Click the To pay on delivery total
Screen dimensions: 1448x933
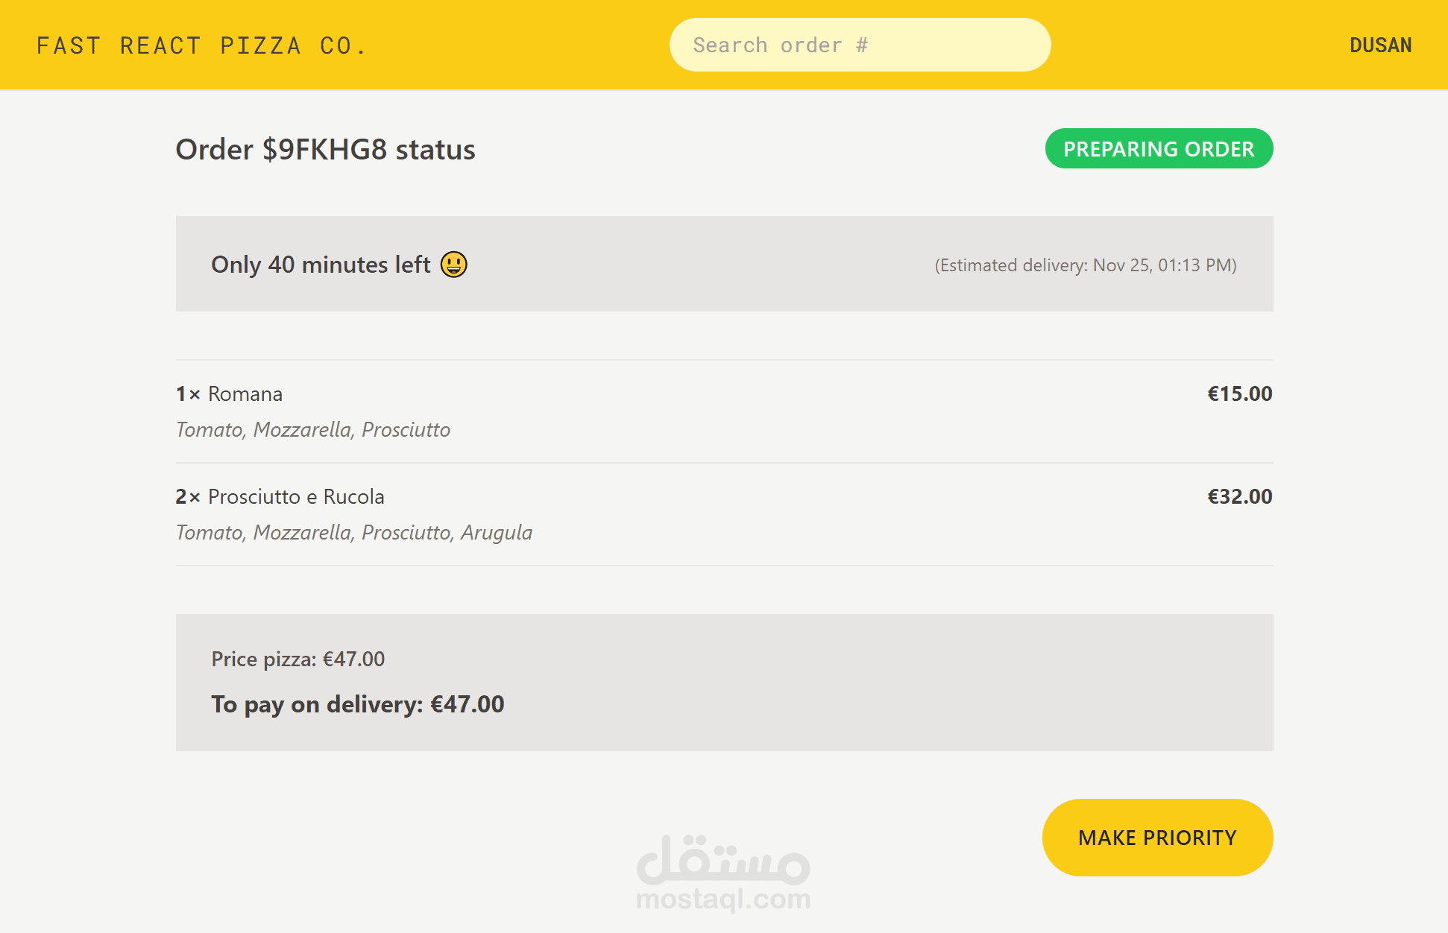tap(358, 704)
